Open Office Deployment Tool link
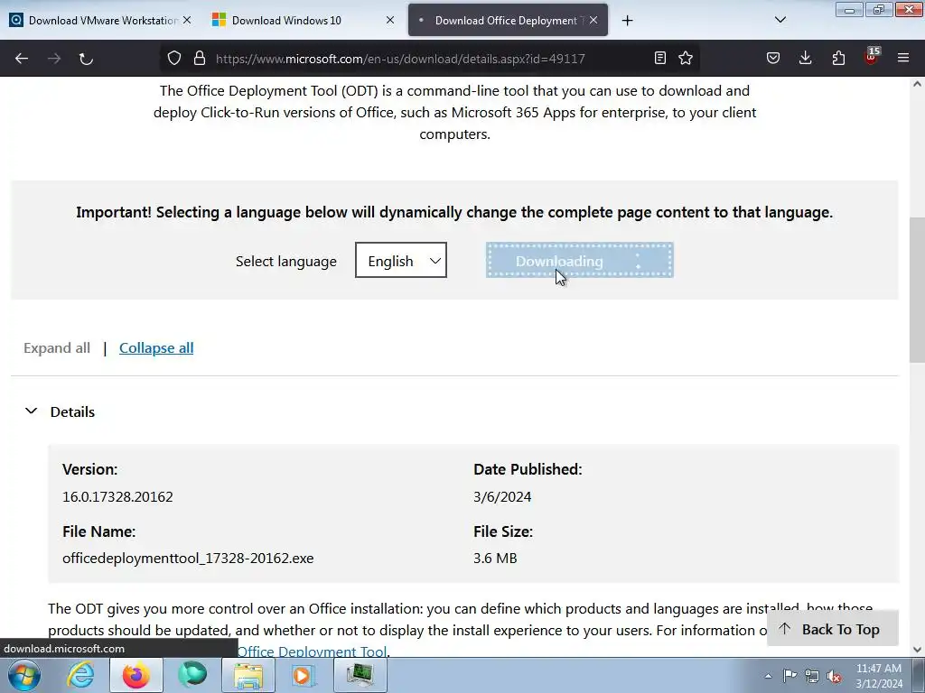This screenshot has width=925, height=693. click(x=312, y=651)
